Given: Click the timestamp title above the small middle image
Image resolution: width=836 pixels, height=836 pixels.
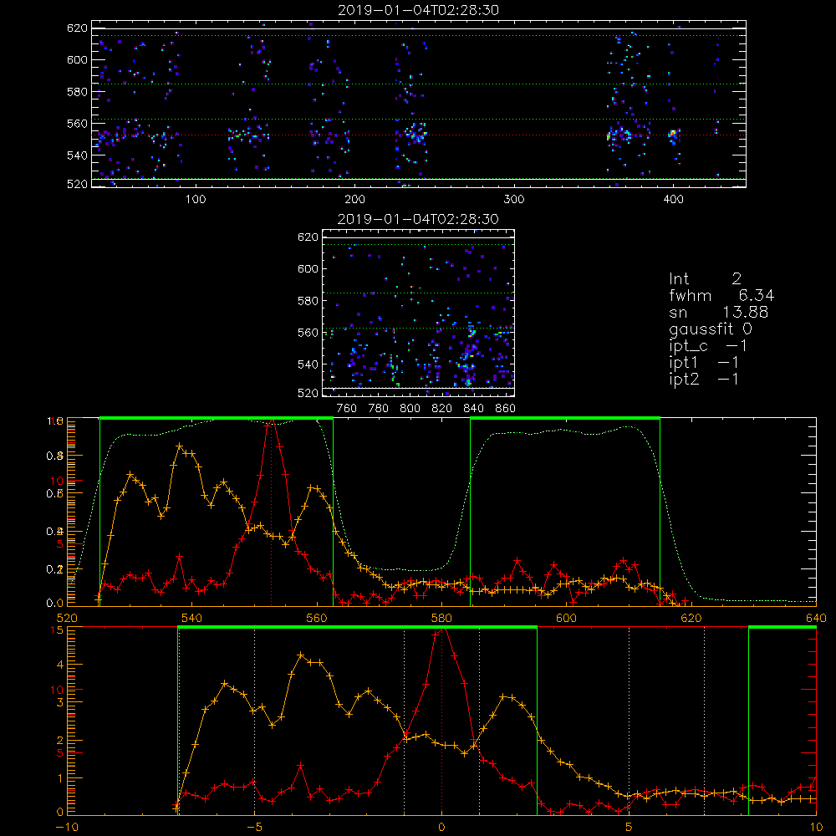Looking at the screenshot, I should coord(419,219).
